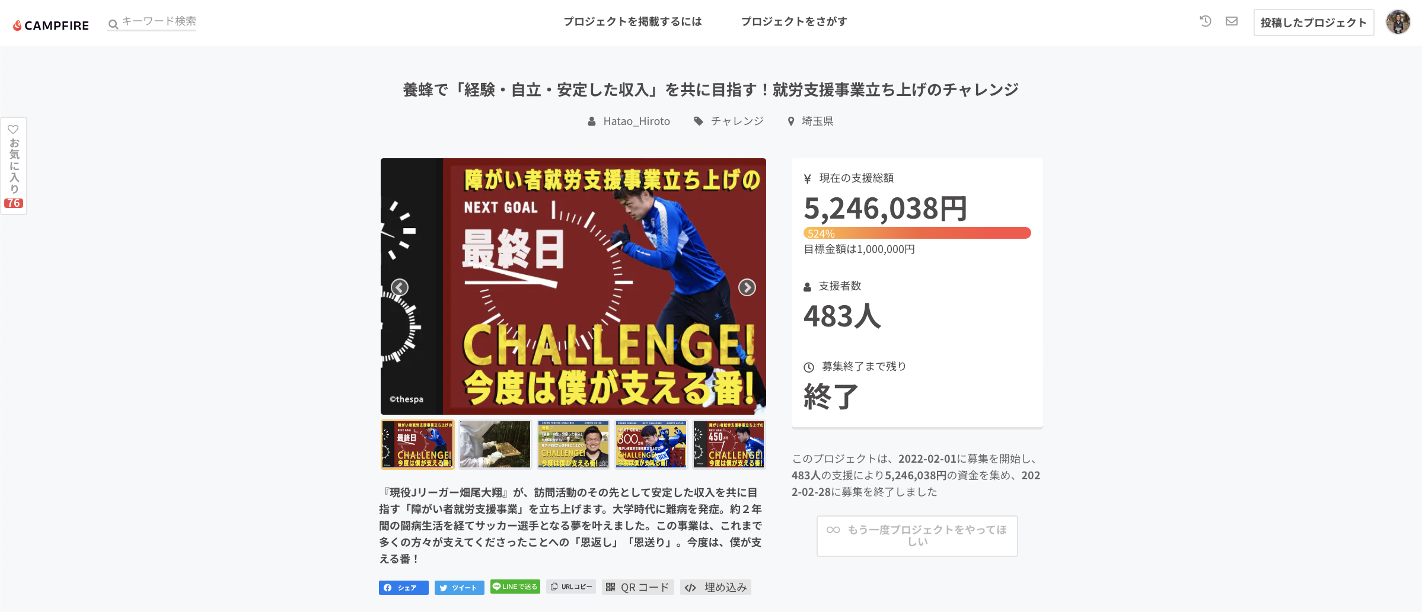The height and width of the screenshot is (612, 1422).
Task: Open プロジェクトを掲載するには menu item
Action: pyautogui.click(x=632, y=21)
